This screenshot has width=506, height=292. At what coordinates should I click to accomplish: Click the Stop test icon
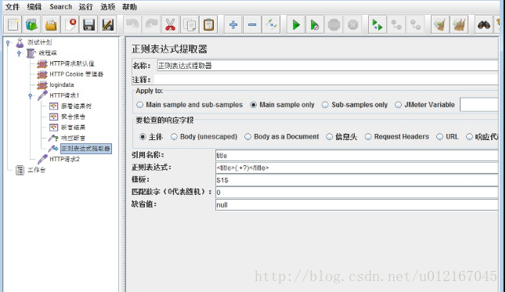334,24
